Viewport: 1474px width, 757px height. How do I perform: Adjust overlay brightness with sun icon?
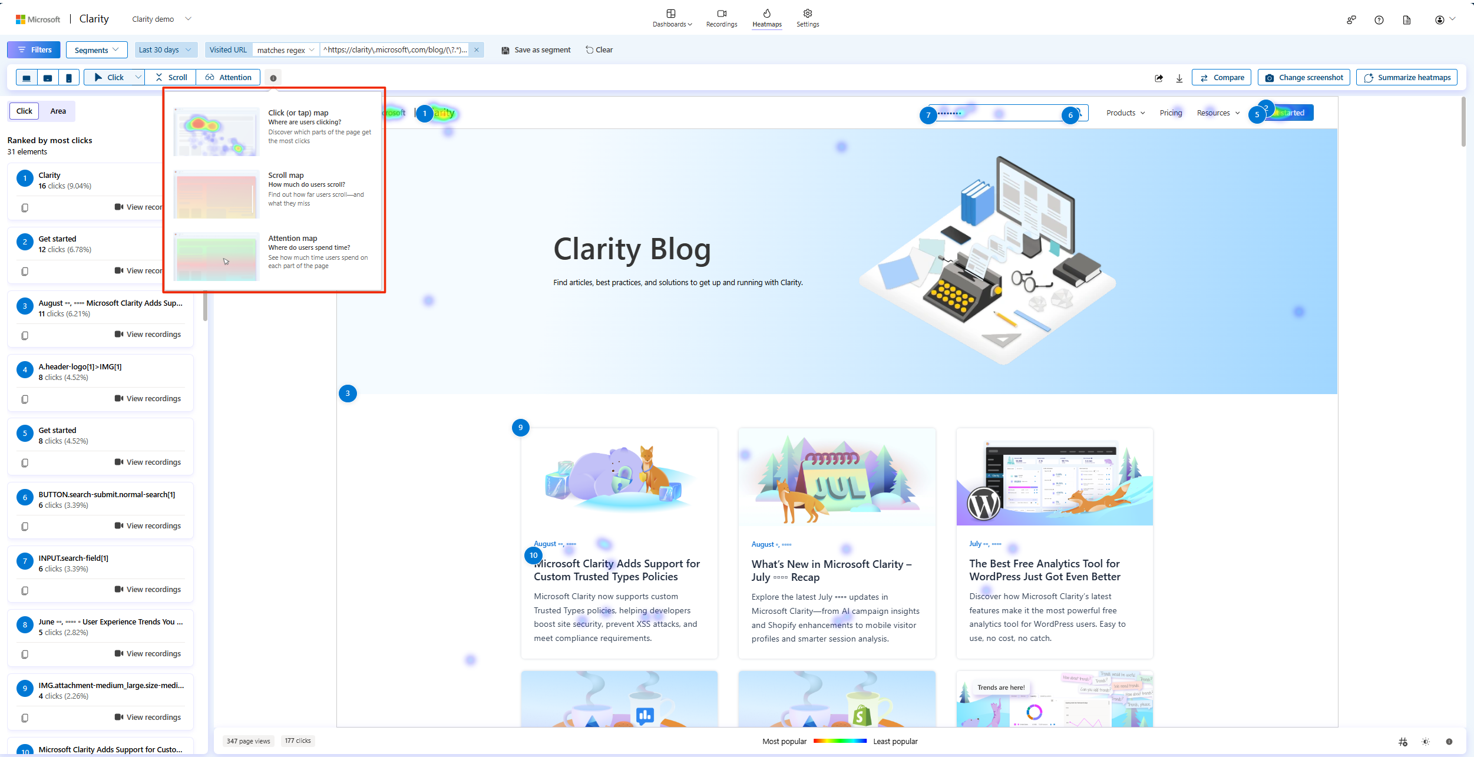[1426, 742]
